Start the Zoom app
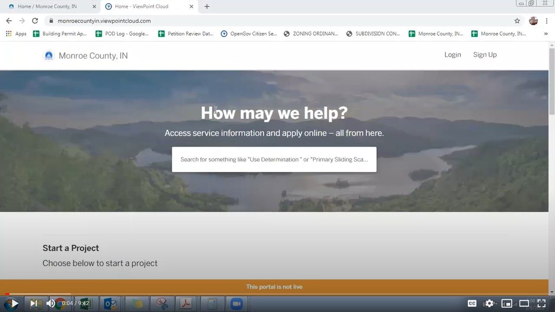 [x=236, y=303]
